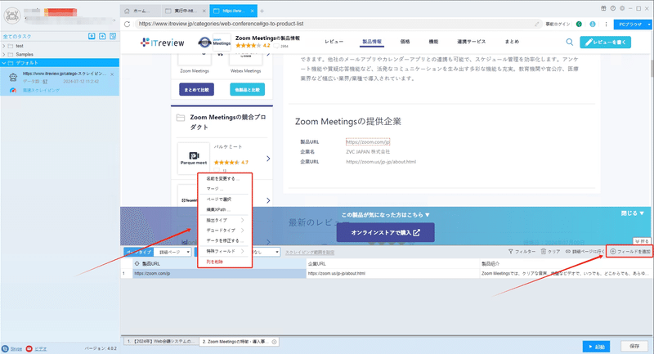Open the help question mark icon
Image resolution: width=654 pixels, height=354 pixels.
(612, 8)
